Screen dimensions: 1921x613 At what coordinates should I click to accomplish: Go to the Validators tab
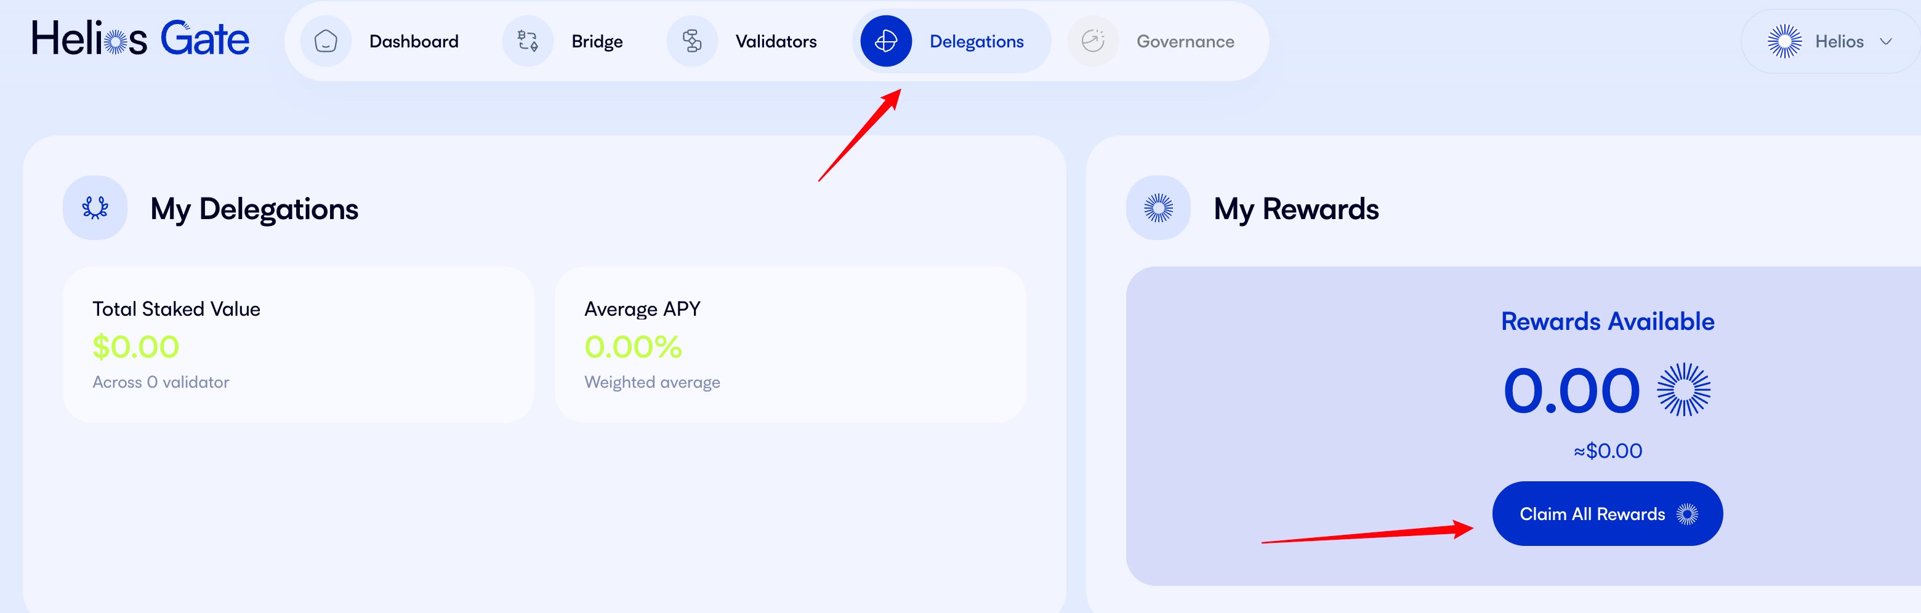776,42
